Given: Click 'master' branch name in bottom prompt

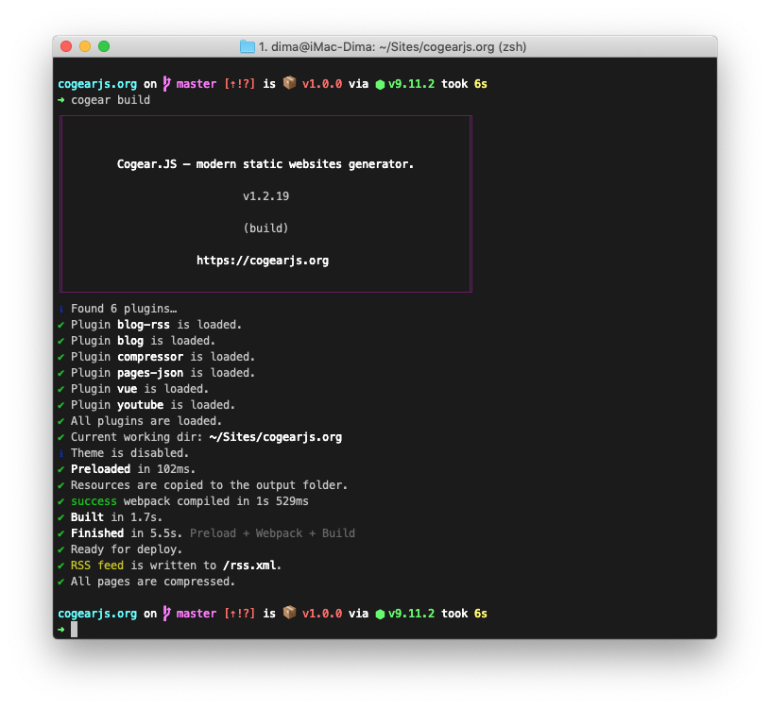Looking at the screenshot, I should 197,614.
